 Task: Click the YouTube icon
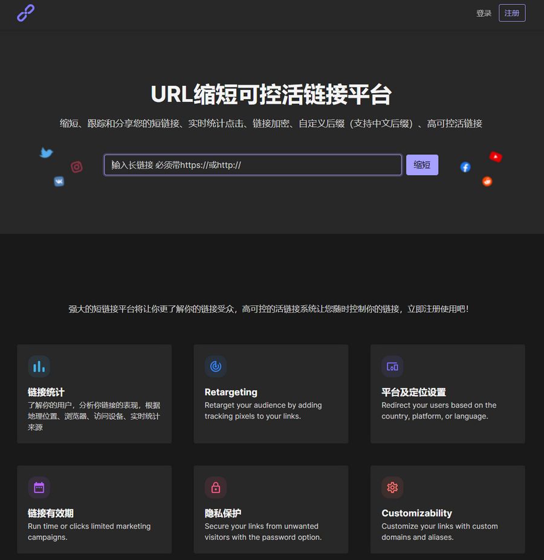point(496,157)
